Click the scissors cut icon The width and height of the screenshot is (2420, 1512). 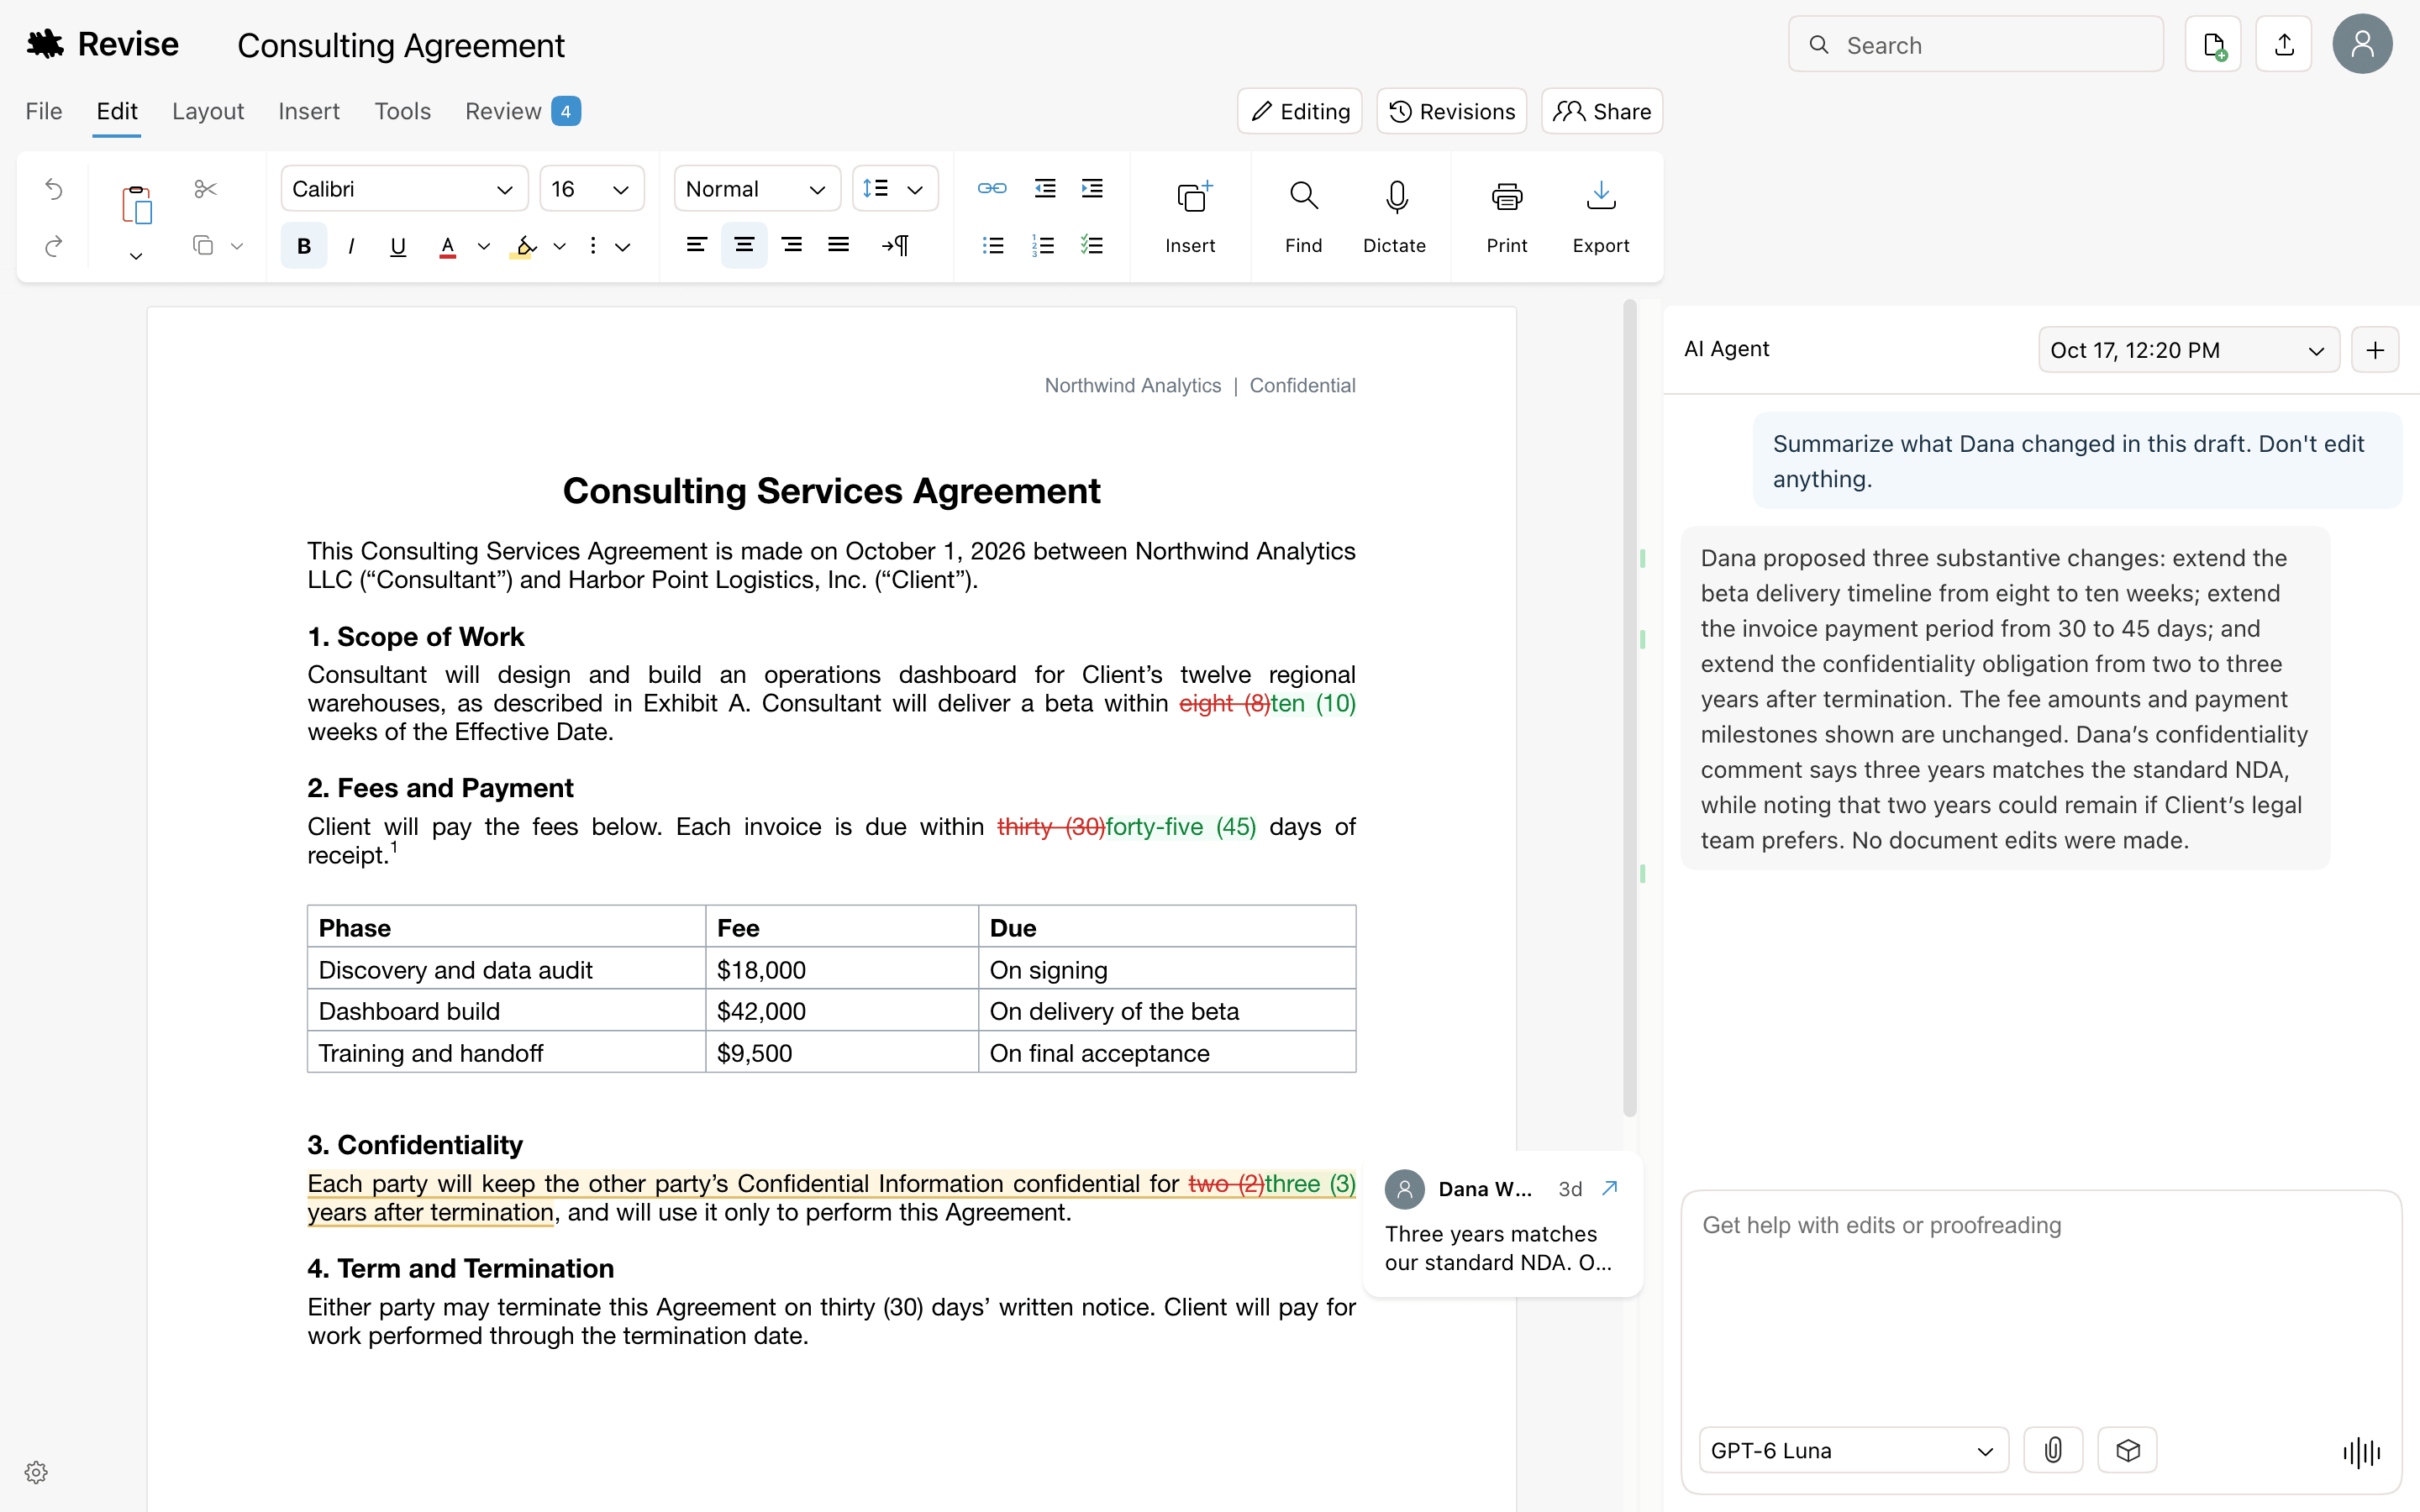206,189
